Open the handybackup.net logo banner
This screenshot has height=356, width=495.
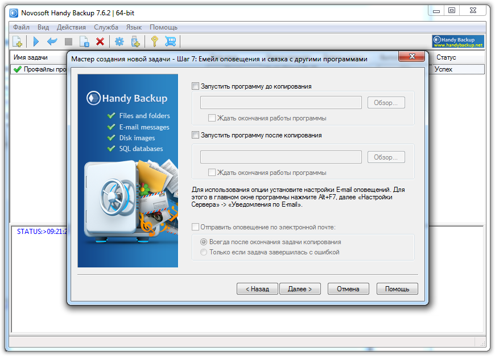pyautogui.click(x=458, y=41)
